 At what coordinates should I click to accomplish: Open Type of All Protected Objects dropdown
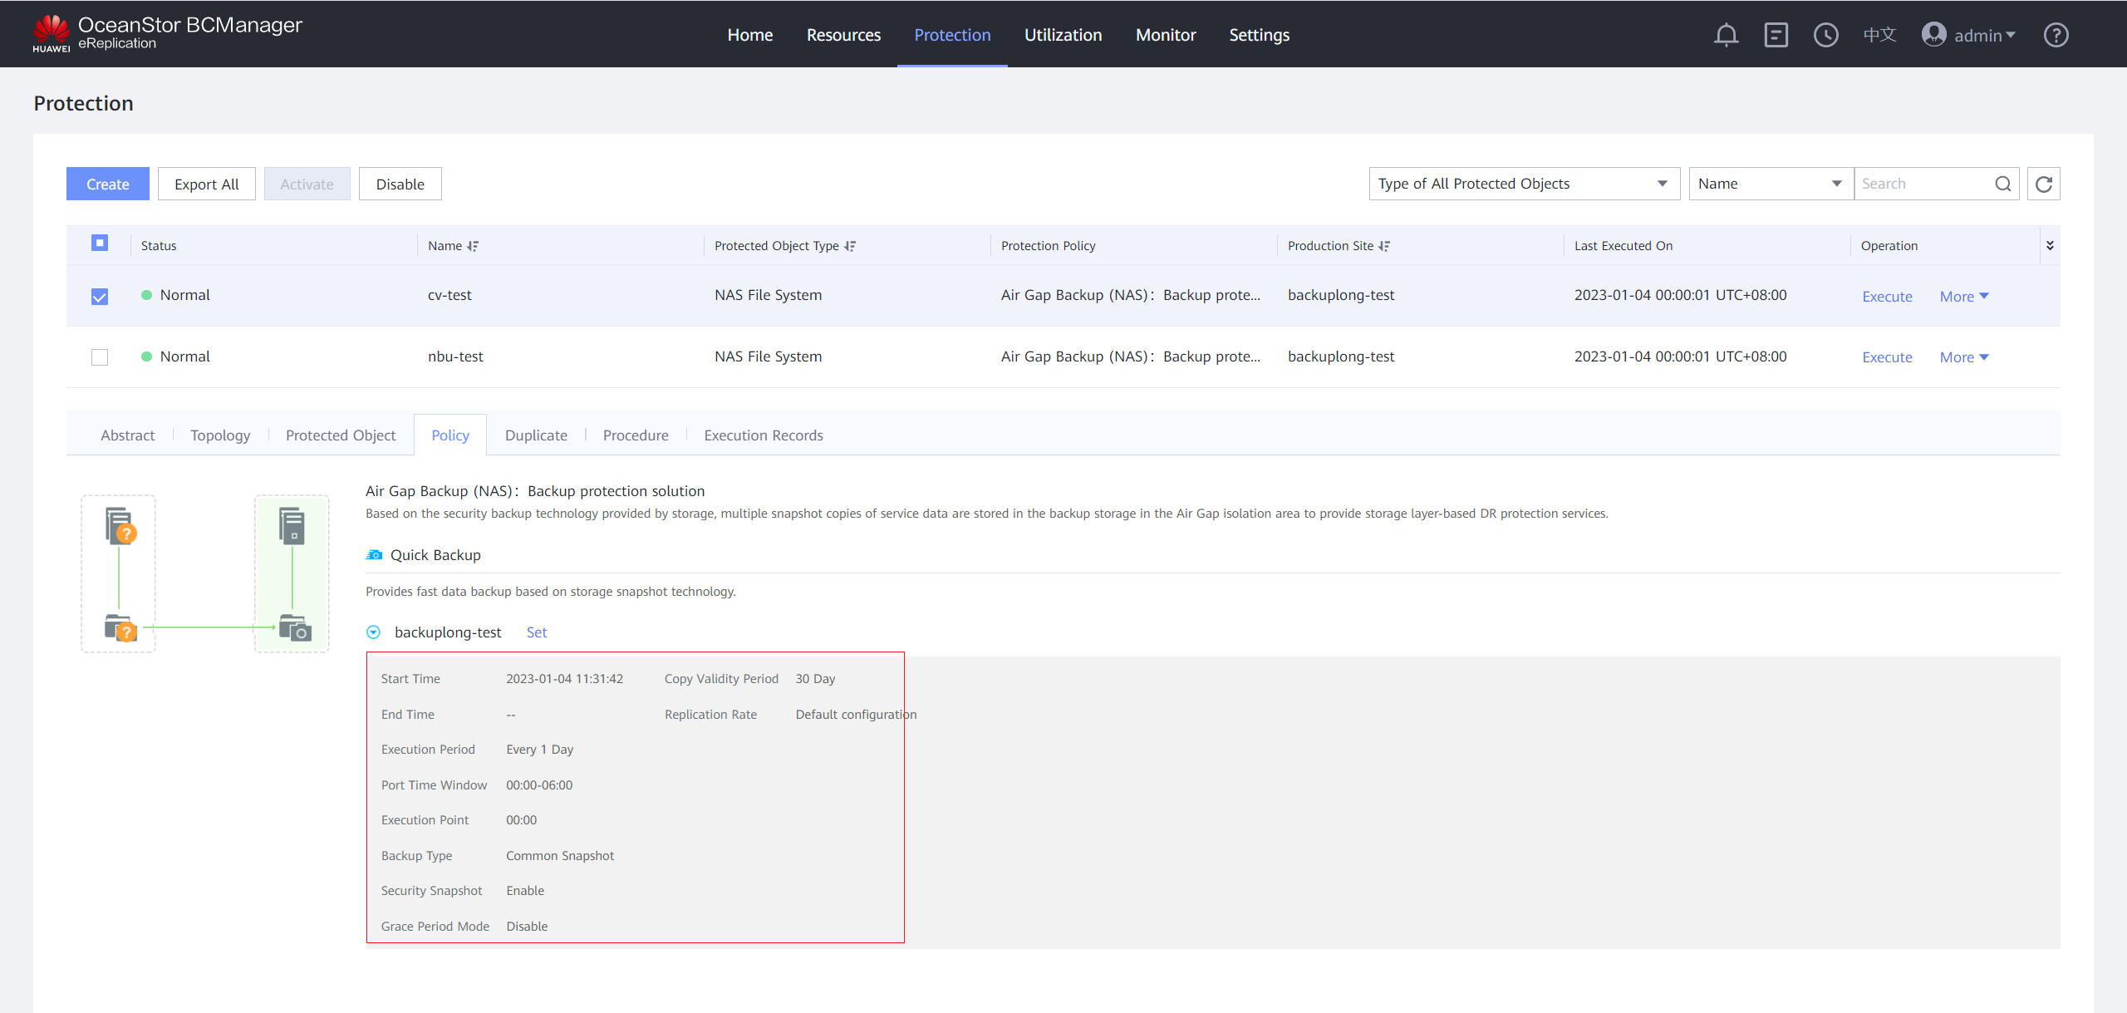[1524, 184]
